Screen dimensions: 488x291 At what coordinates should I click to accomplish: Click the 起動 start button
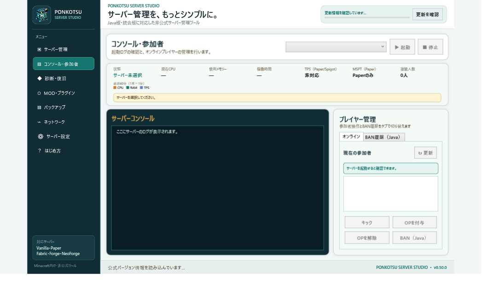(402, 47)
